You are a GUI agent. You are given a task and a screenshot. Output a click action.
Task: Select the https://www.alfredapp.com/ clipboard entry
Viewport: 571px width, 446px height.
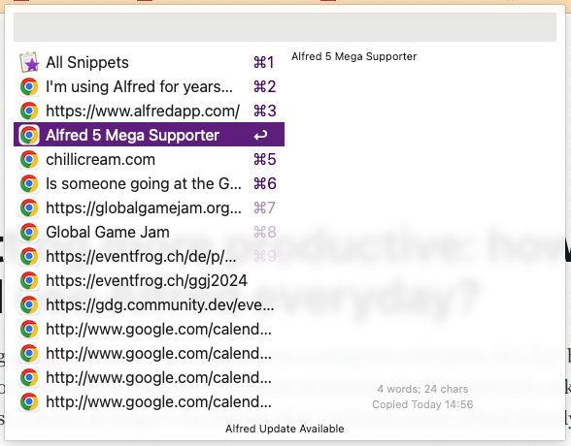tap(149, 111)
